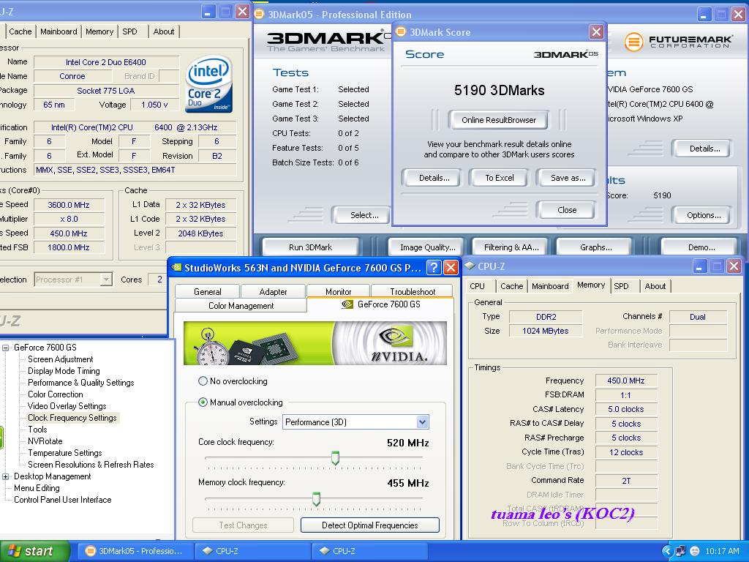Select Menu Editing tree item
Viewport: 749px width, 562px height.
point(37,488)
